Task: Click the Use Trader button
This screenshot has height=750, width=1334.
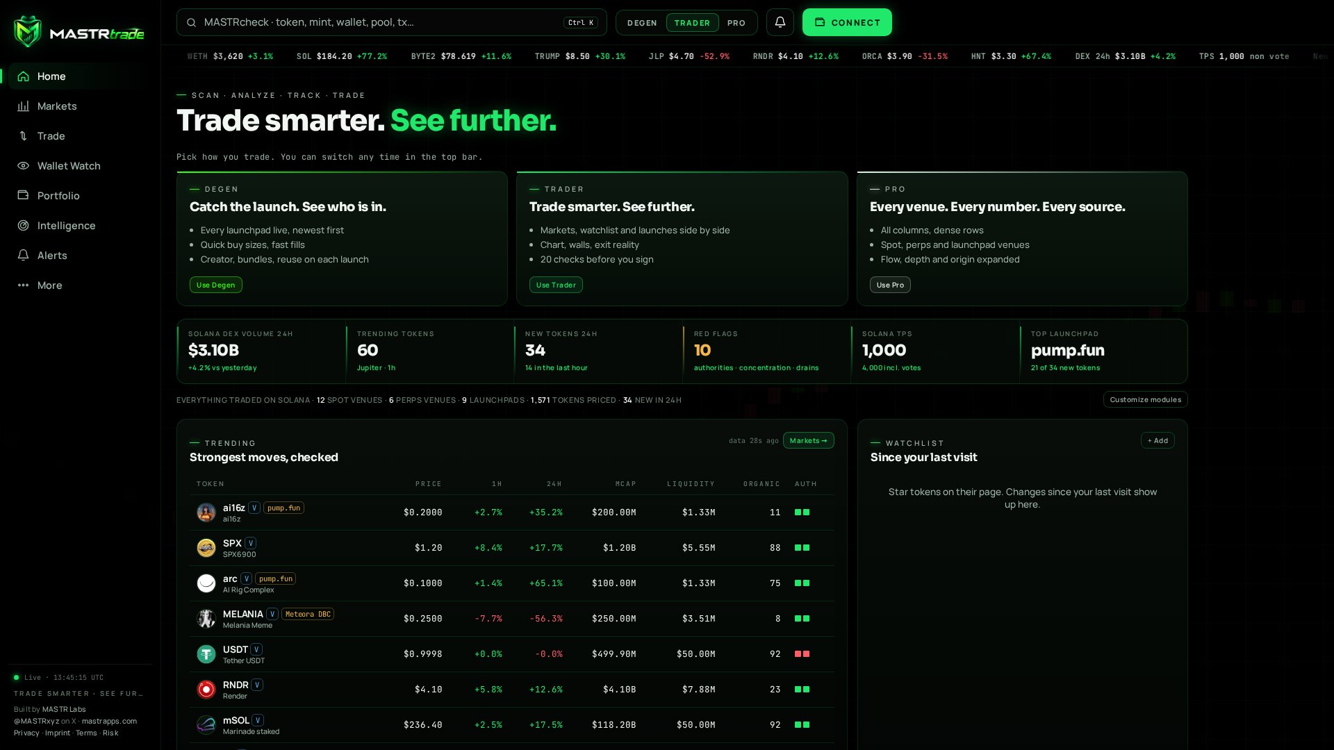Action: click(x=556, y=285)
